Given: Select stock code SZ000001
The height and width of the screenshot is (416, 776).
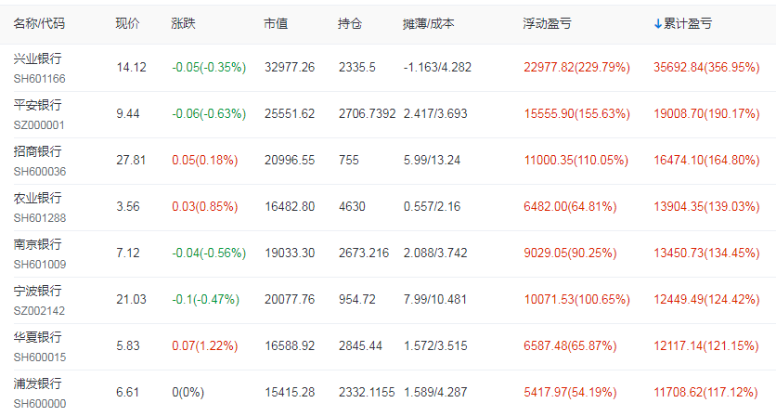Looking at the screenshot, I should click(x=39, y=125).
